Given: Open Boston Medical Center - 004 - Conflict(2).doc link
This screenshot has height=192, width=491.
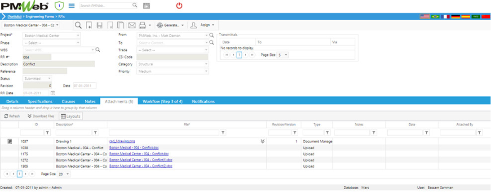Looking at the screenshot, I should click(x=141, y=166).
